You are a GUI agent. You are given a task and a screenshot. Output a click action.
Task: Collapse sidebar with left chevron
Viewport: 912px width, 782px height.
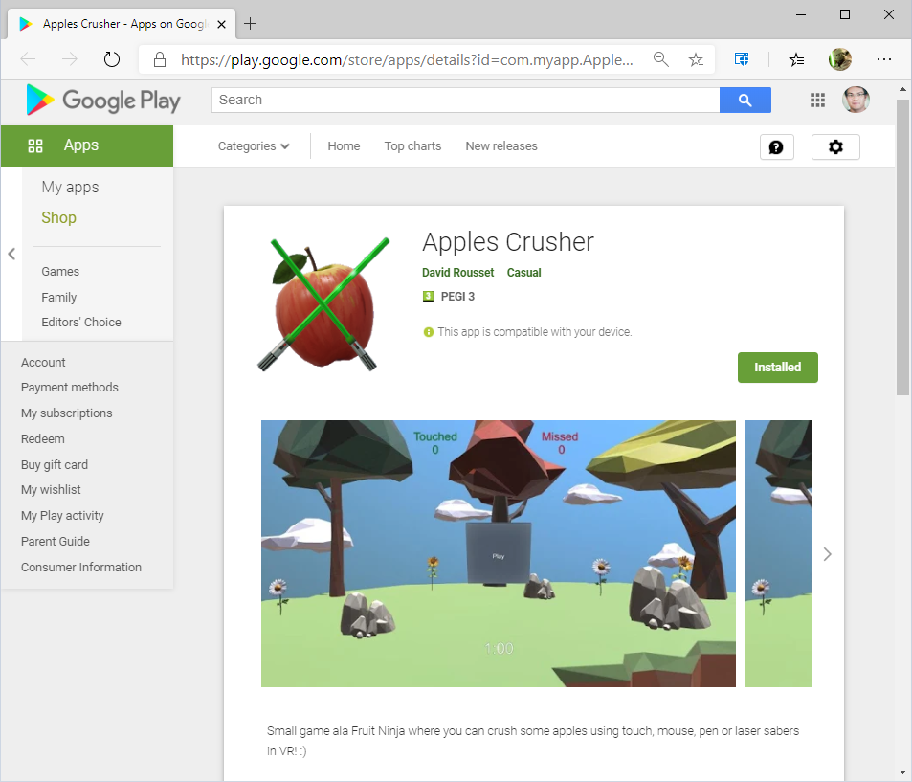click(11, 254)
